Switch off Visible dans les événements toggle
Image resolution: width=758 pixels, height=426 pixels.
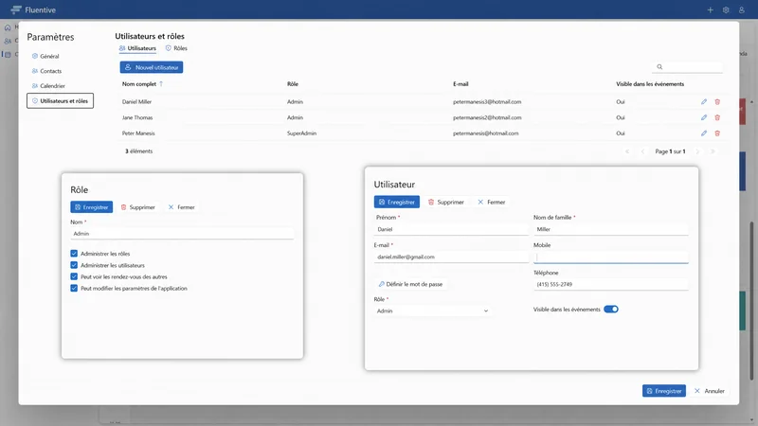[611, 310]
